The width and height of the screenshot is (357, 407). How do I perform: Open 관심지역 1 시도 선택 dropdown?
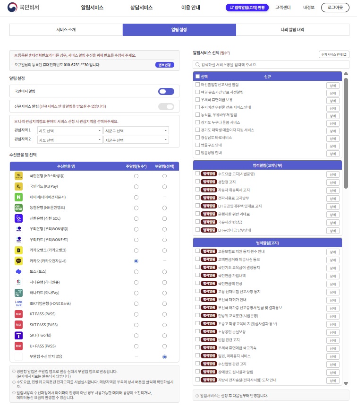[70, 130]
